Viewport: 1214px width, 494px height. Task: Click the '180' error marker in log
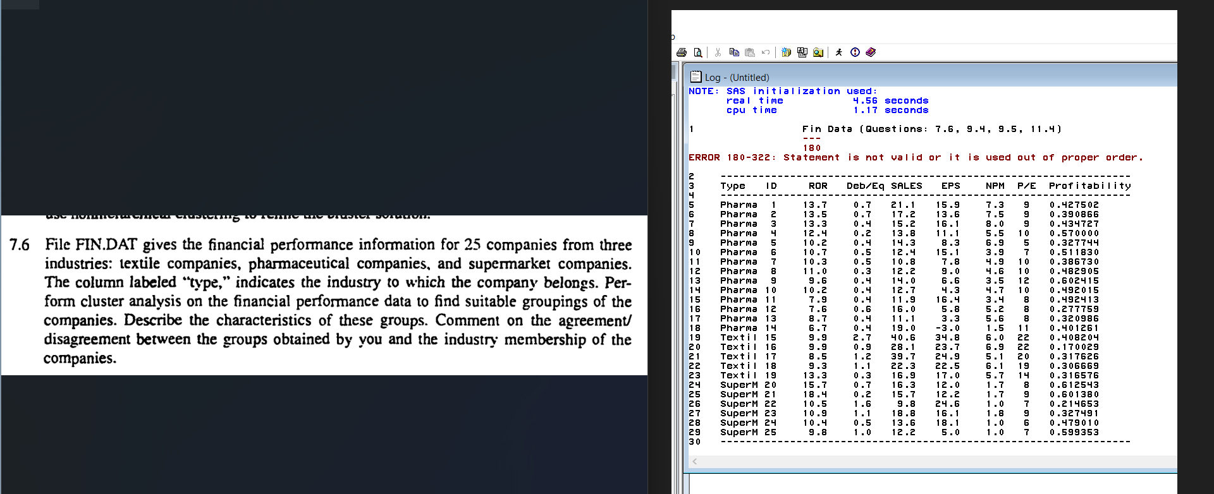812,148
